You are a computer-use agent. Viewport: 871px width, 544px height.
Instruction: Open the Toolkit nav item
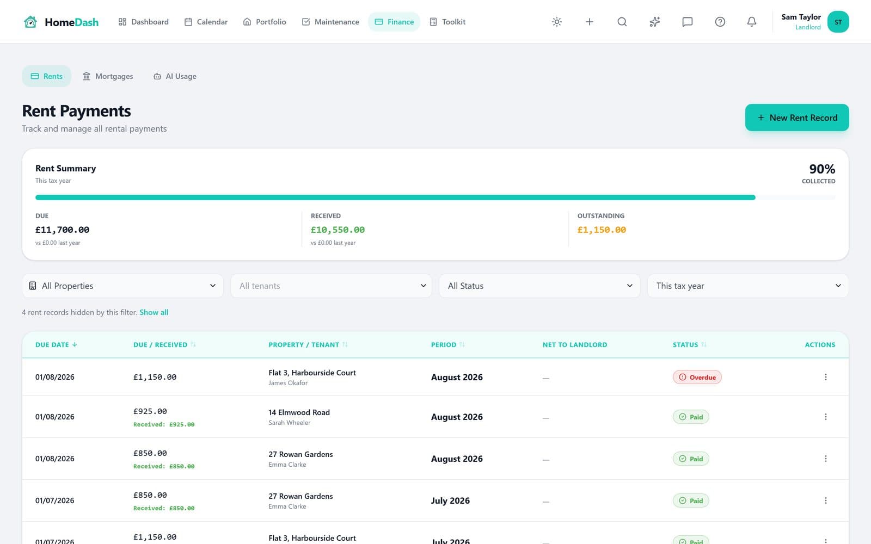(447, 22)
